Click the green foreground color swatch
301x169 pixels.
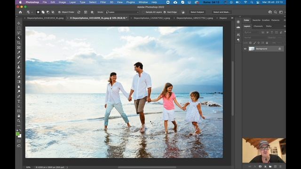click(x=18, y=134)
